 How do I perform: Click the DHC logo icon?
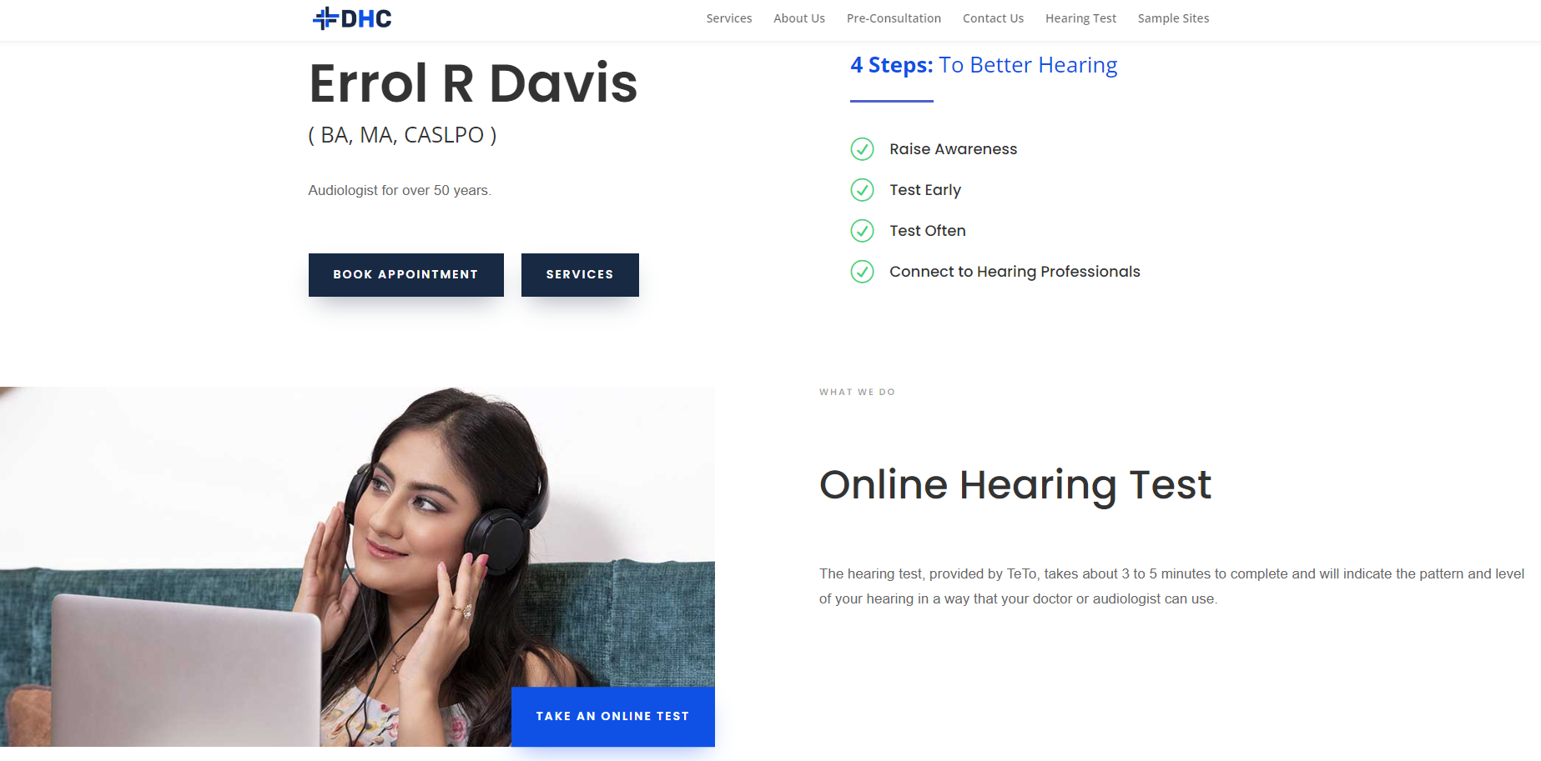(x=351, y=18)
